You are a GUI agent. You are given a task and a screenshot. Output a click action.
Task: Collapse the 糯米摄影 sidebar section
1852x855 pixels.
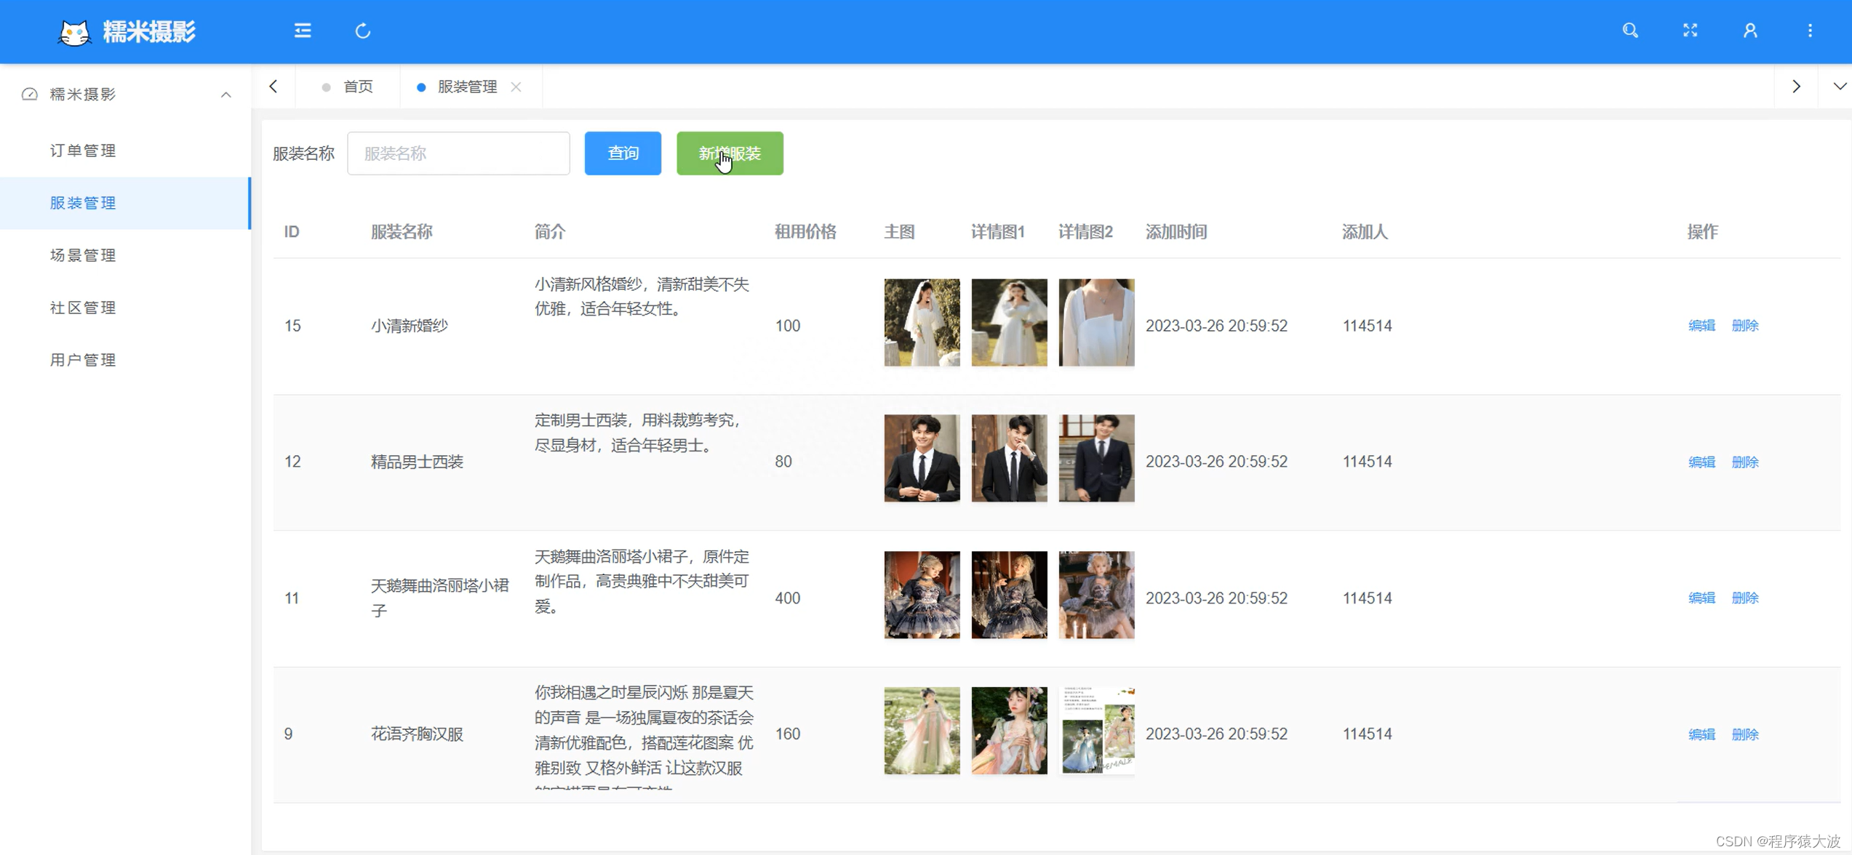[225, 94]
